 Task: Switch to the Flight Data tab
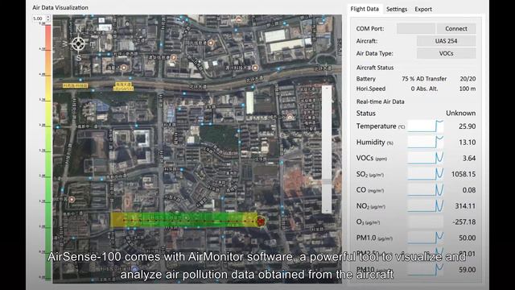[365, 9]
